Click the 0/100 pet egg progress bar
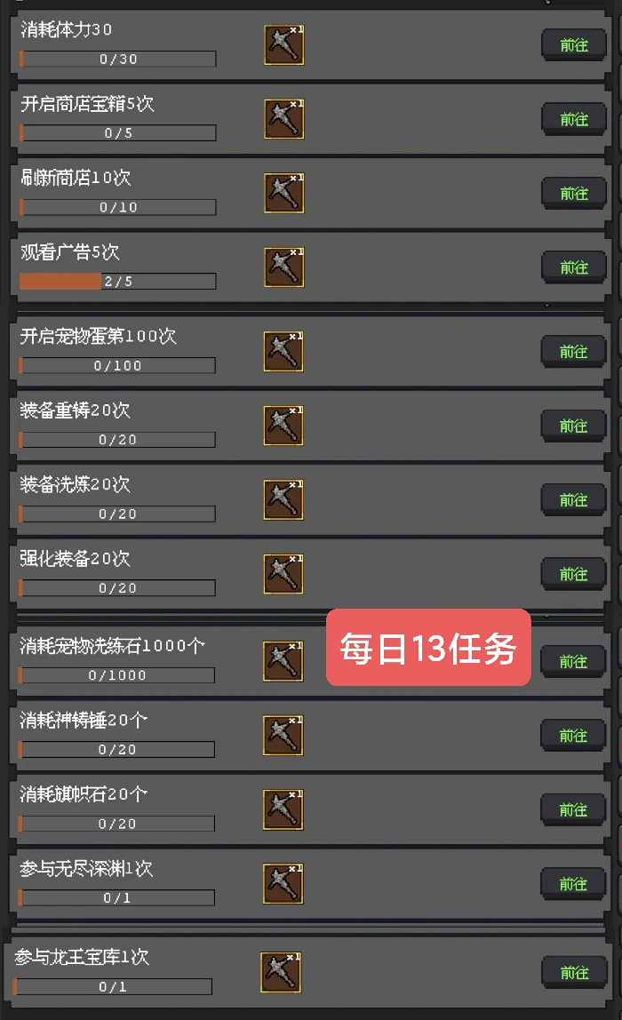Image resolution: width=622 pixels, height=1020 pixels. pyautogui.click(x=117, y=365)
